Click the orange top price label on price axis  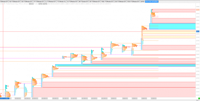tap(198, 10)
